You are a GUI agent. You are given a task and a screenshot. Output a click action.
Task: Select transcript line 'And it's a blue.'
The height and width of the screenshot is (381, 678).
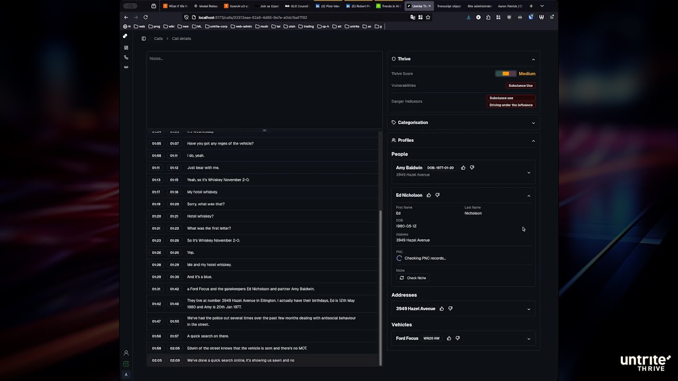coord(200,277)
